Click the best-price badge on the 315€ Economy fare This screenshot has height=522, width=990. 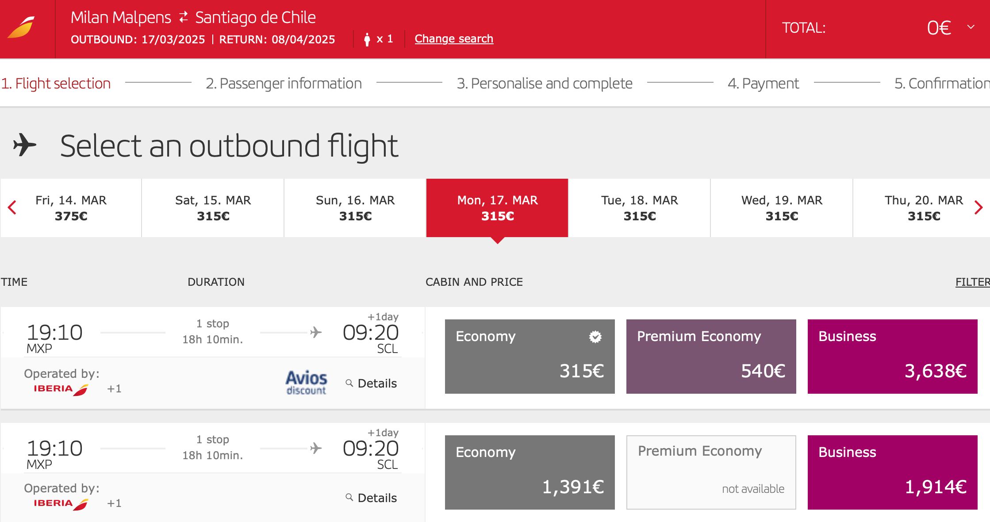595,337
